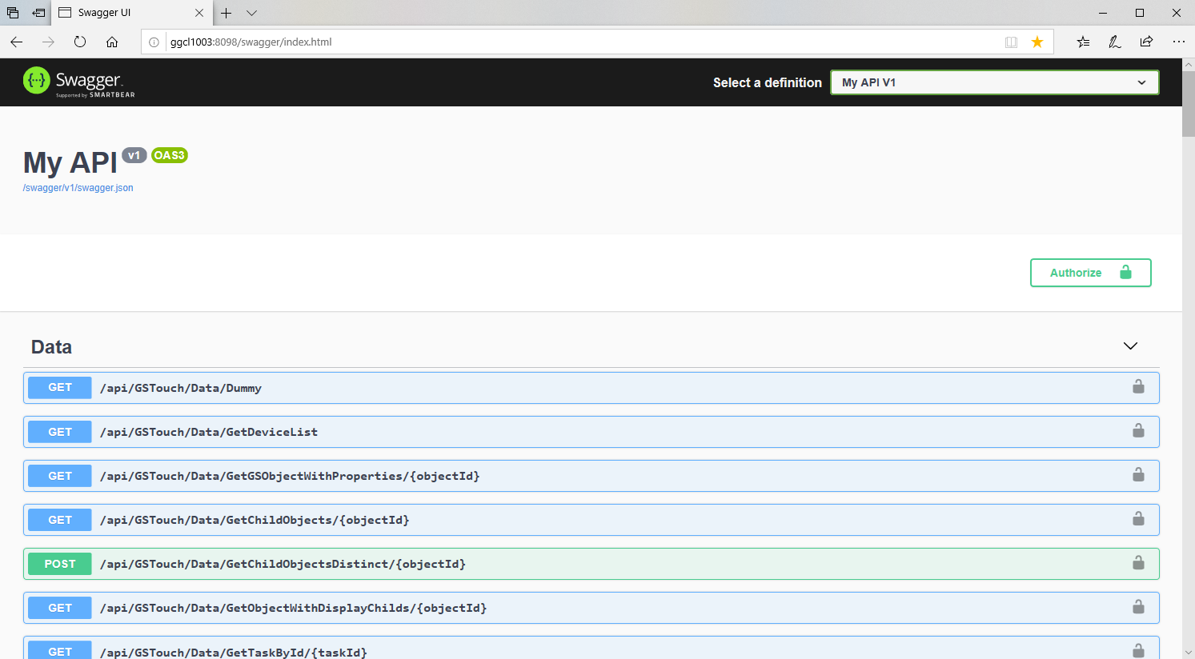Click the scrollbar down arrow
The height and width of the screenshot is (659, 1195).
click(1189, 653)
